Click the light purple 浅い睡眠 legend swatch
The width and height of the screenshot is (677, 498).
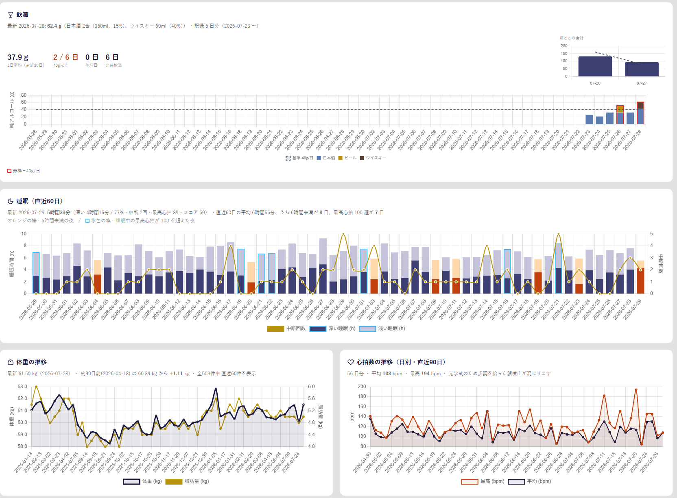pos(367,328)
